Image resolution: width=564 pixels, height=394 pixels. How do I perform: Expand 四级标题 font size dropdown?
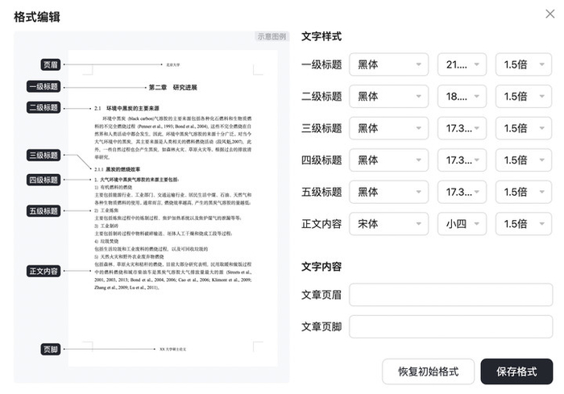pos(462,160)
